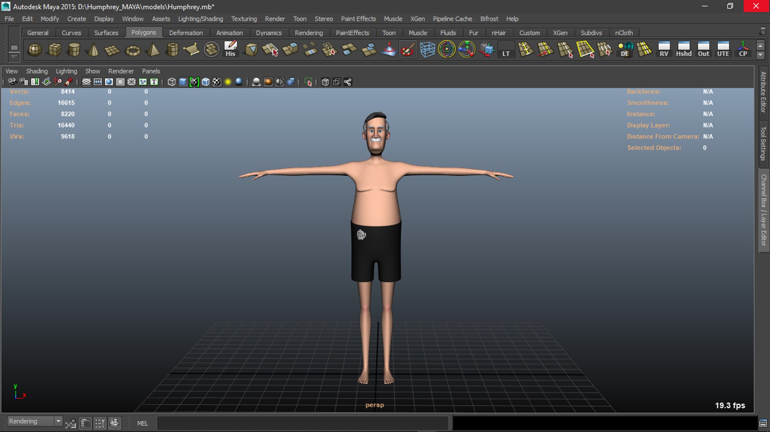The height and width of the screenshot is (432, 770).
Task: Click the MEL command language label
Action: [x=142, y=423]
